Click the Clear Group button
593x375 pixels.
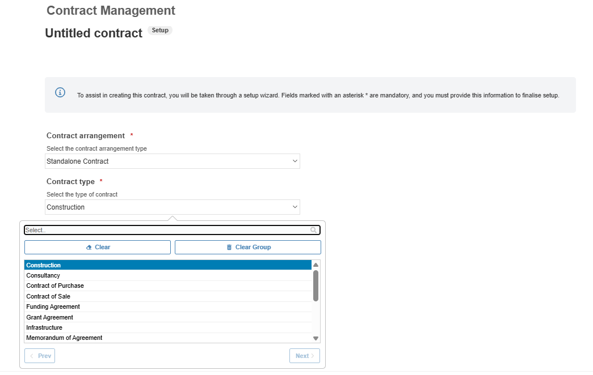(x=248, y=248)
